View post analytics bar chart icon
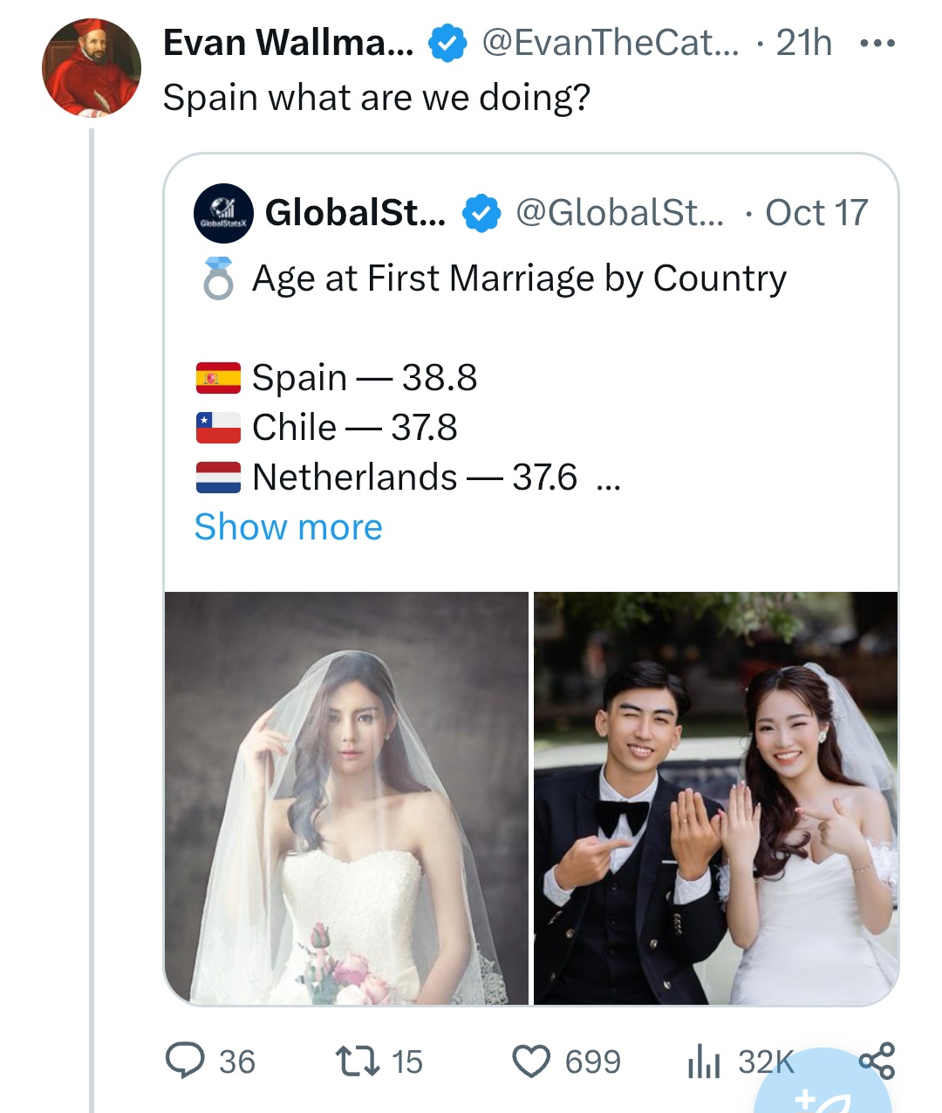The image size is (942, 1113). point(704,1061)
